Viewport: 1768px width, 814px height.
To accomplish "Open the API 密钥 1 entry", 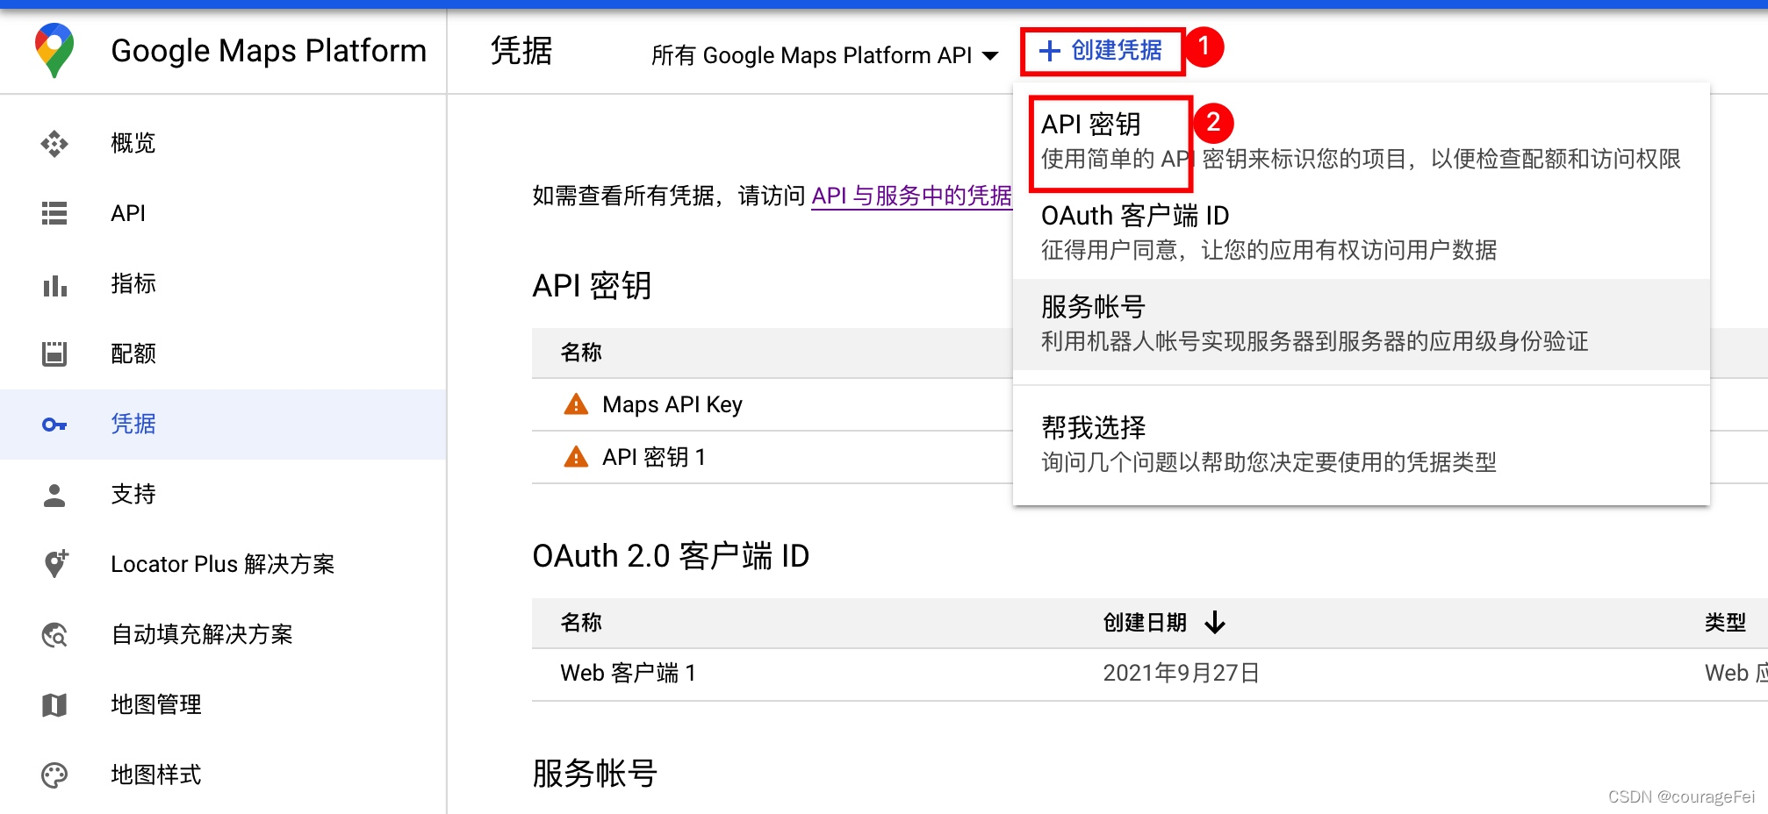I will [x=654, y=457].
